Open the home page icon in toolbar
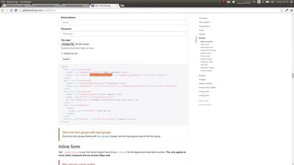The image size is (294, 165). click(16, 10)
